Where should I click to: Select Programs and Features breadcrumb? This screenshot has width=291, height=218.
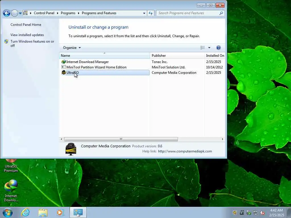tap(99, 13)
